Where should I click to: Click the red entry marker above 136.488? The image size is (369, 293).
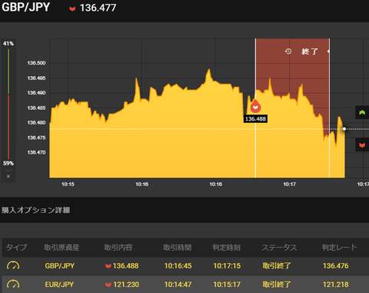[255, 106]
